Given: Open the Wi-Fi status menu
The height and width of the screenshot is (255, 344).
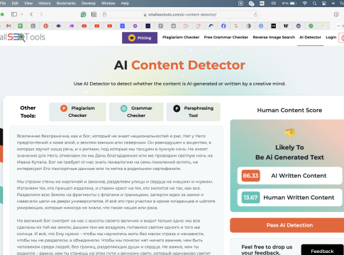Looking at the screenshot, I should coord(305,4).
